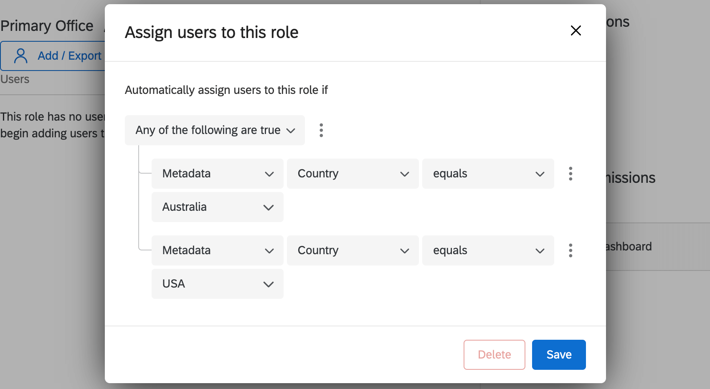The width and height of the screenshot is (710, 389).
Task: Open the Country dropdown in the second condition
Action: point(352,250)
